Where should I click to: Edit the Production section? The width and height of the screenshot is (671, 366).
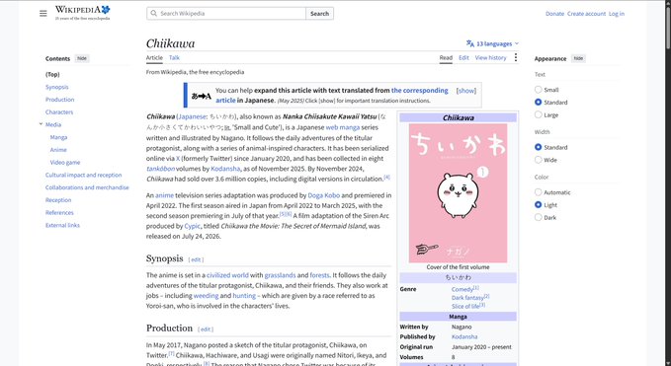coord(206,329)
